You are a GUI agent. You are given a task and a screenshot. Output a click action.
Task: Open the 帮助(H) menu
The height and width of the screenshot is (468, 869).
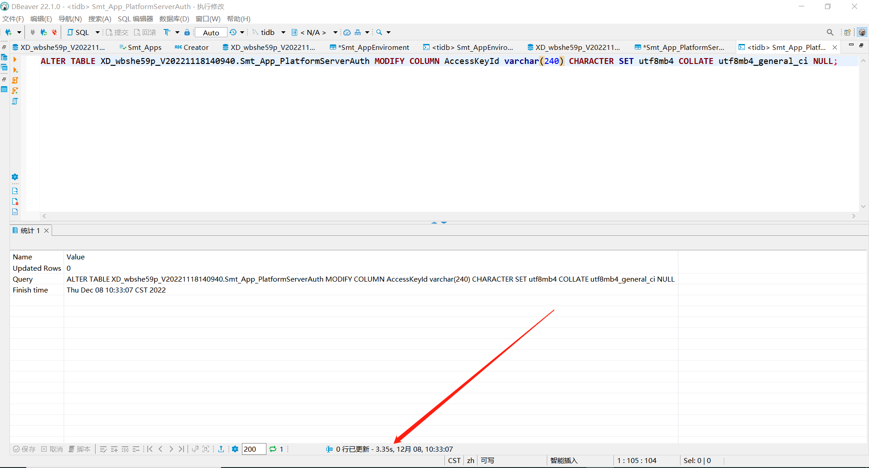point(239,19)
